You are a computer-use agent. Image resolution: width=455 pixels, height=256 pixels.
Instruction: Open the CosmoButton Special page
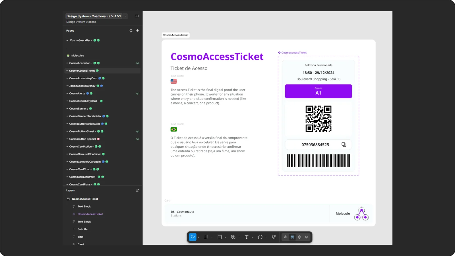pyautogui.click(x=102, y=139)
